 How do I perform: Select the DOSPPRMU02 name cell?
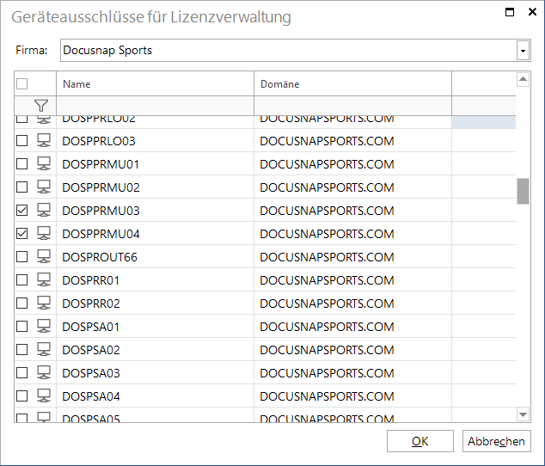point(155,187)
